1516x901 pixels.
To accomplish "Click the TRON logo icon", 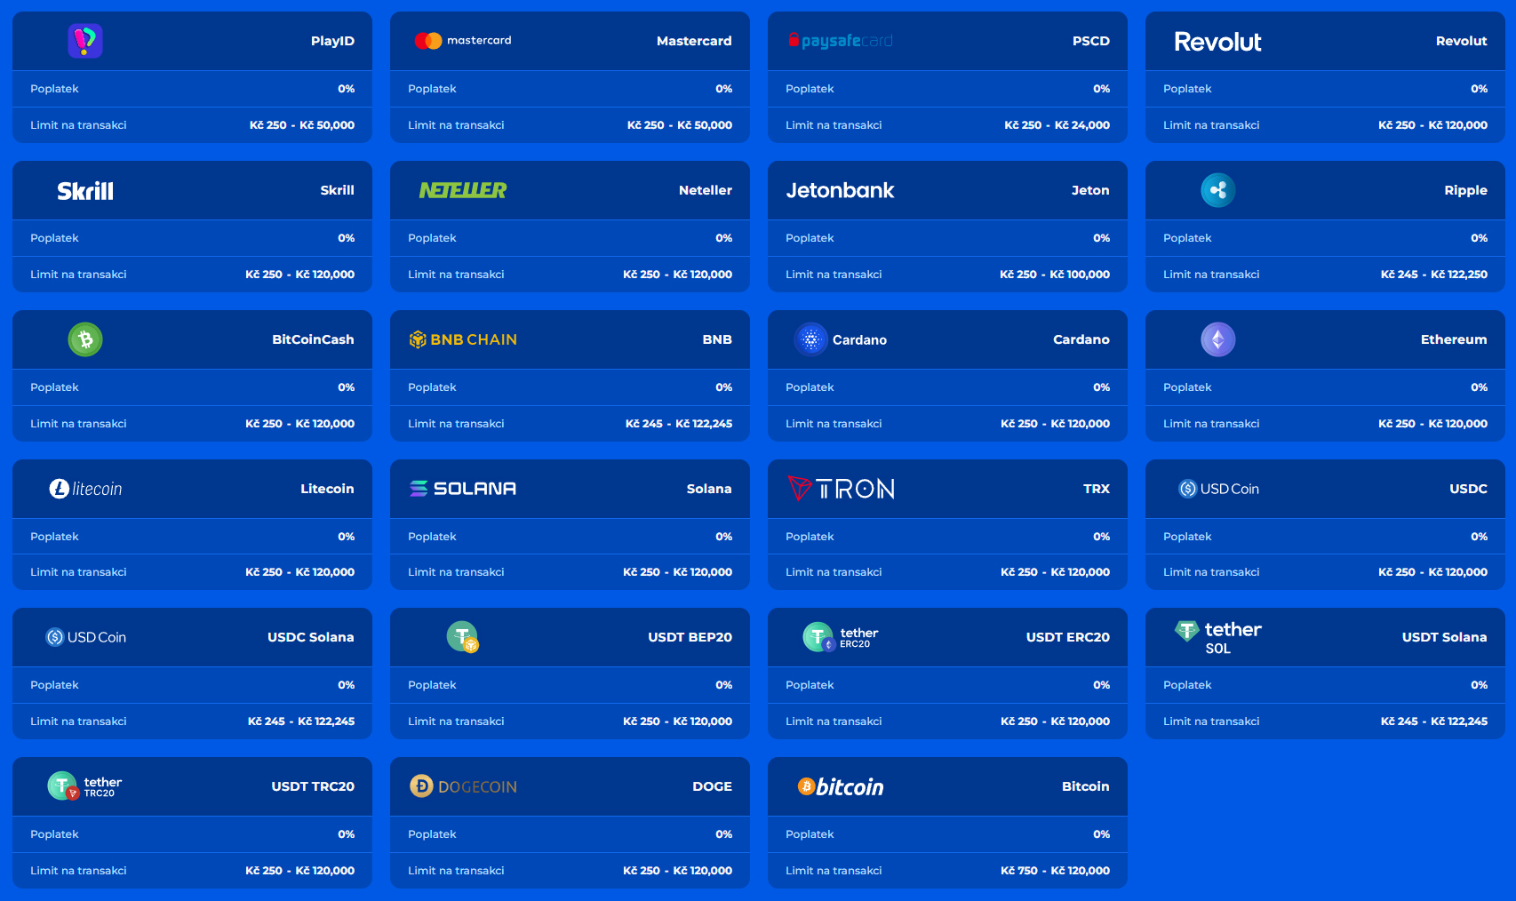I will [841, 488].
